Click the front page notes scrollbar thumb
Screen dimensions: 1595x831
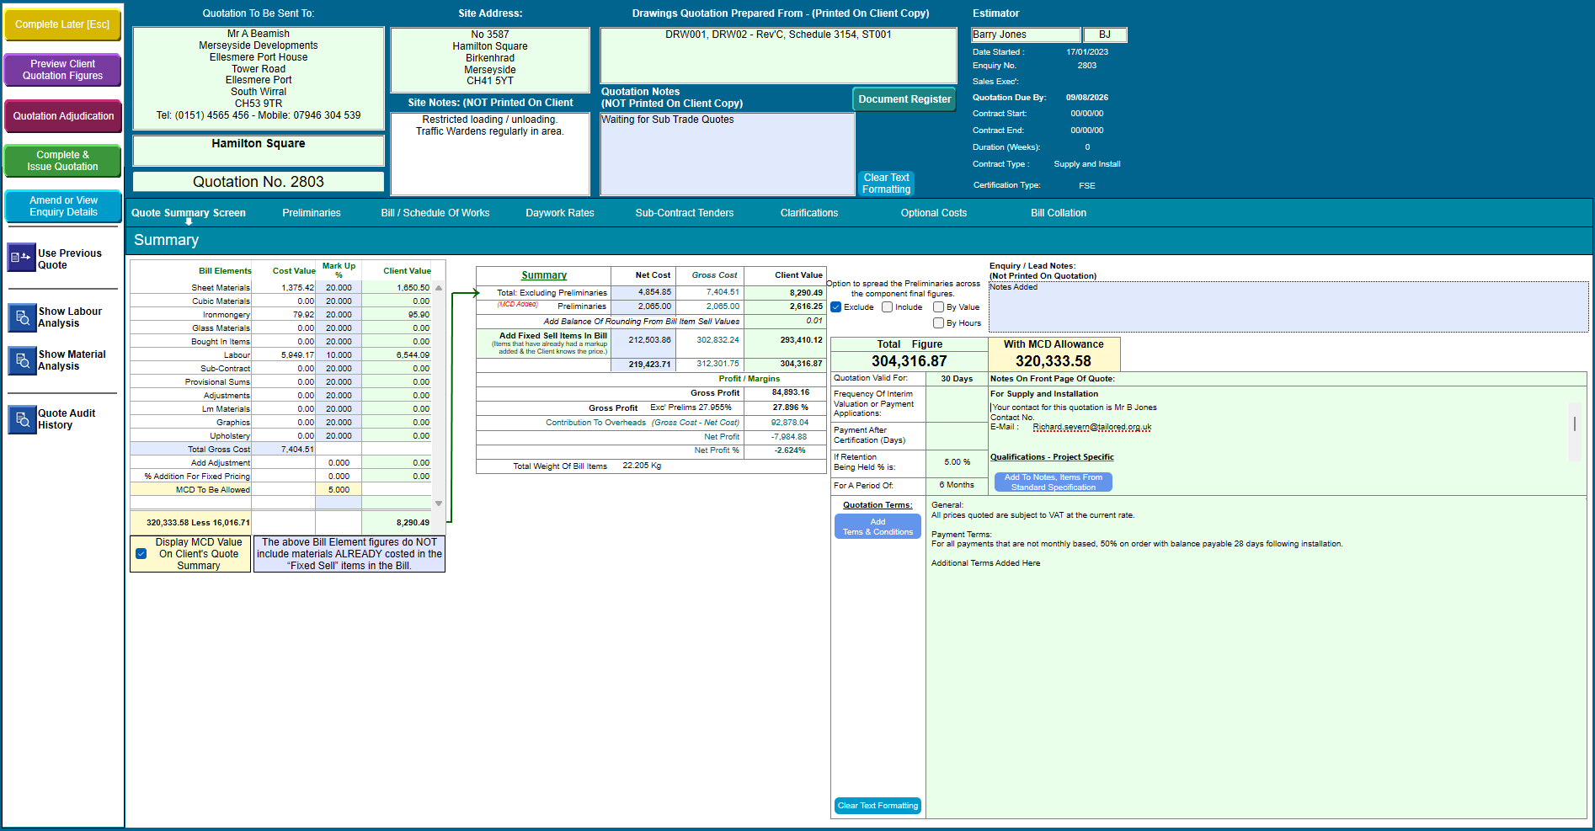(x=1574, y=423)
